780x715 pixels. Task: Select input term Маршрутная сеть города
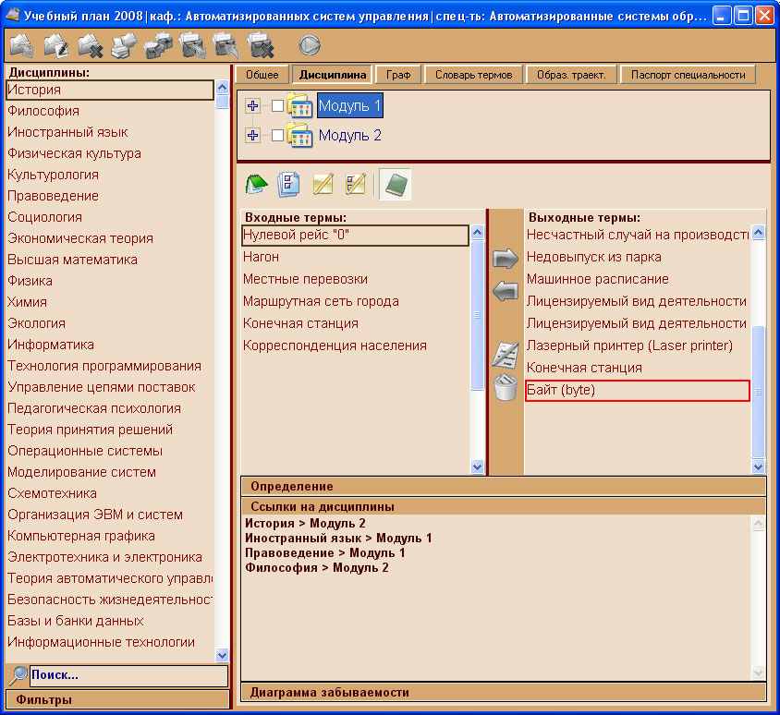pyautogui.click(x=355, y=301)
